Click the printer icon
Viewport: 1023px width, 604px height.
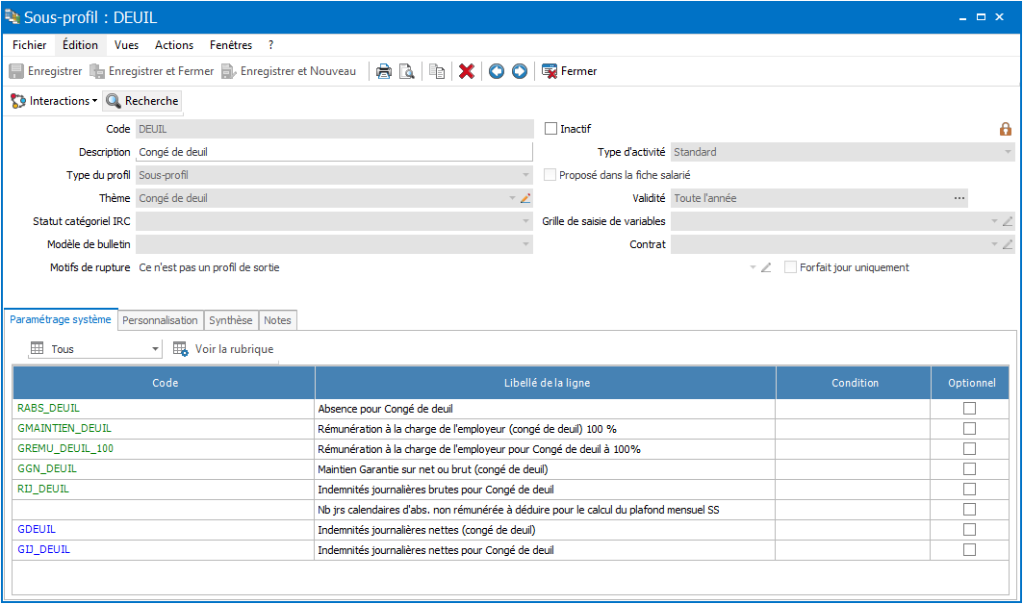point(384,71)
